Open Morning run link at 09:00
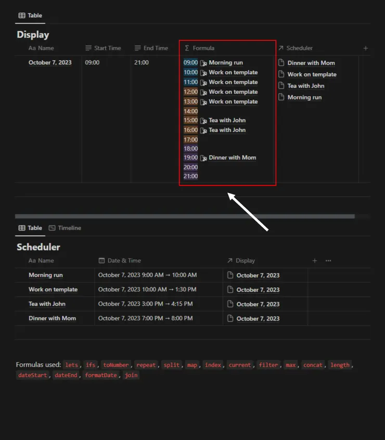The width and height of the screenshot is (385, 440). click(226, 62)
